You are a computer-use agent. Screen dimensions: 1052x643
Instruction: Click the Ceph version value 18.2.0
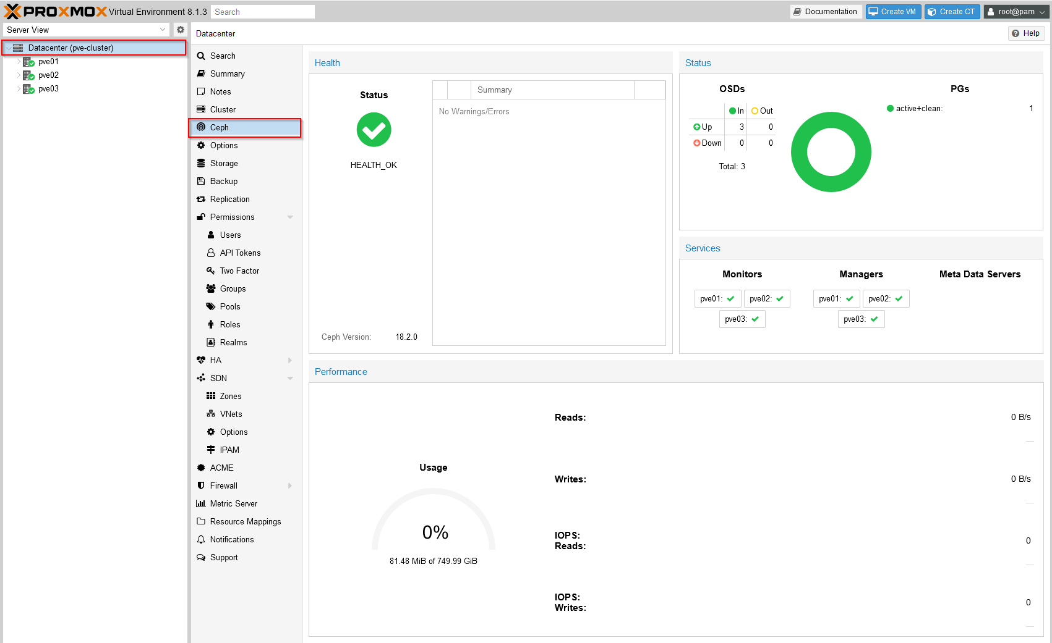point(406,337)
